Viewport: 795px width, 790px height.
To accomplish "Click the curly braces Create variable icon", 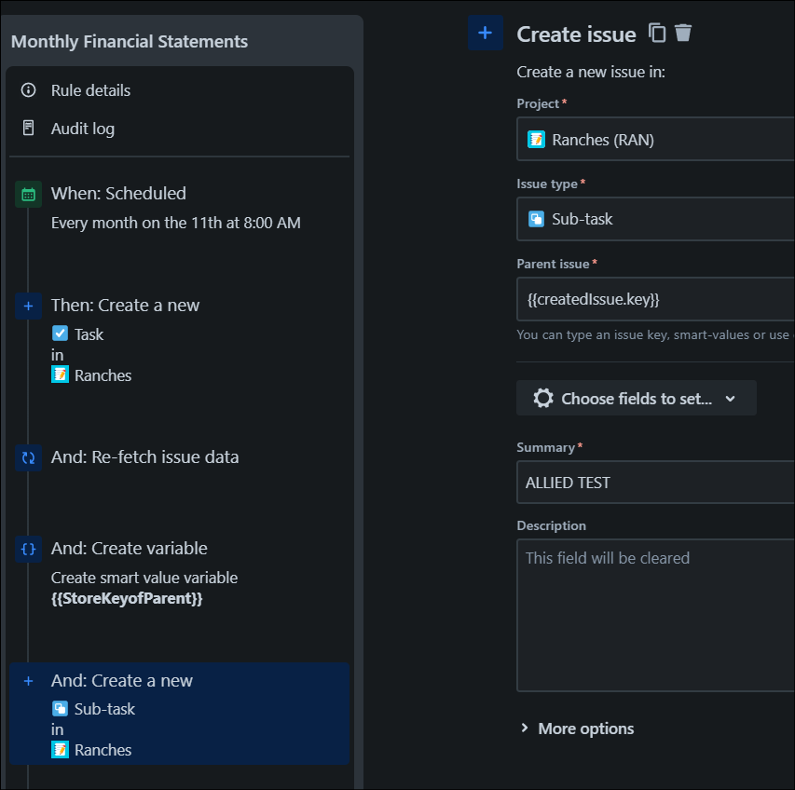I will click(28, 549).
